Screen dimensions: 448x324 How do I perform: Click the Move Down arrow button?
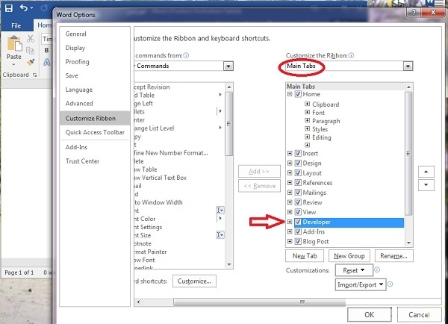[x=426, y=184]
